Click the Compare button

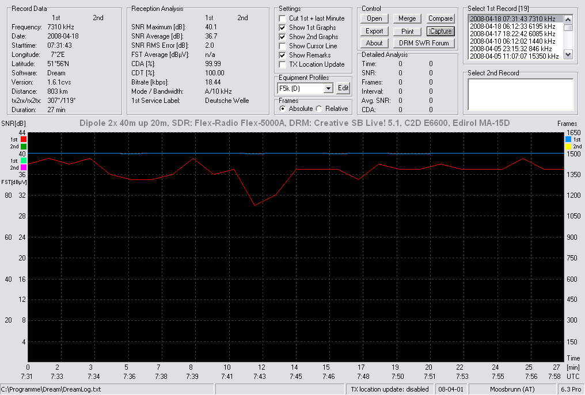point(440,18)
